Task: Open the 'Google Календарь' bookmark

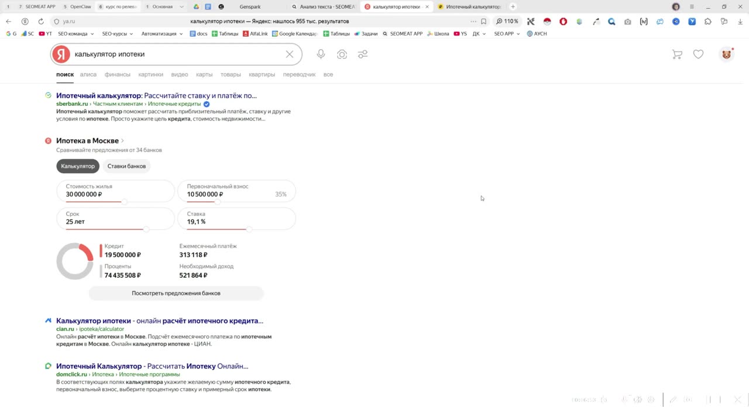Action: pyautogui.click(x=294, y=34)
